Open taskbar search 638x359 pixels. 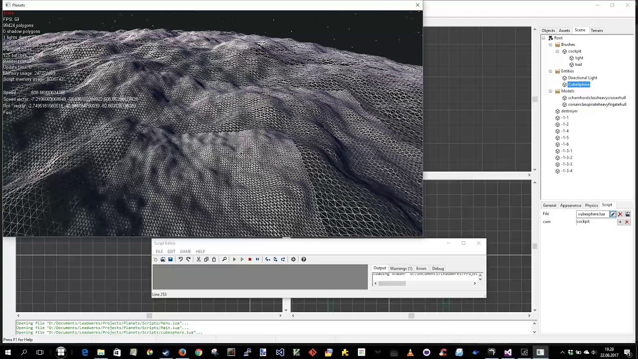(x=23, y=353)
